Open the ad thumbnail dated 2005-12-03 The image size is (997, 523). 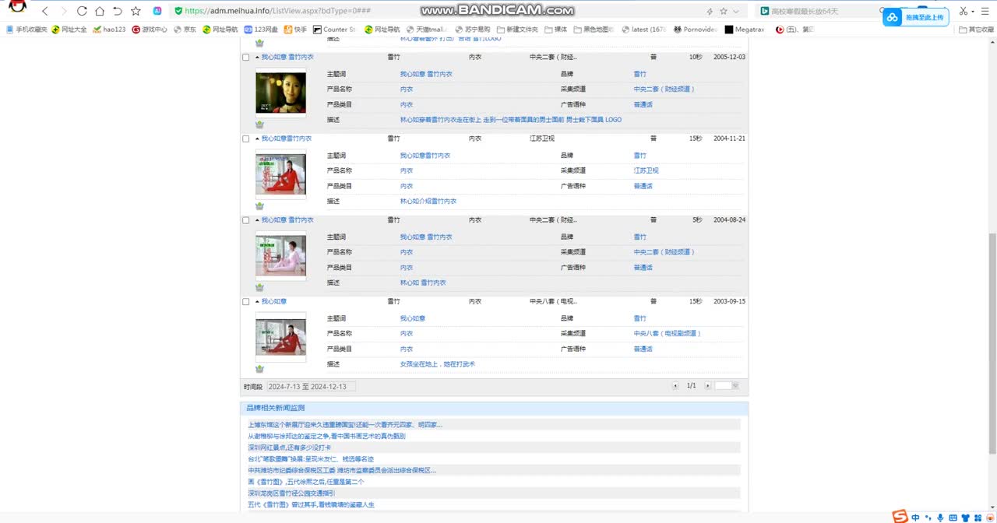(280, 93)
